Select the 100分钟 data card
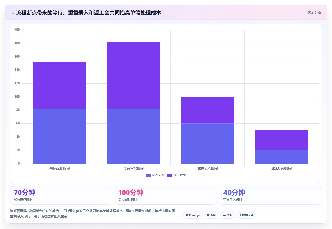 tap(166, 195)
